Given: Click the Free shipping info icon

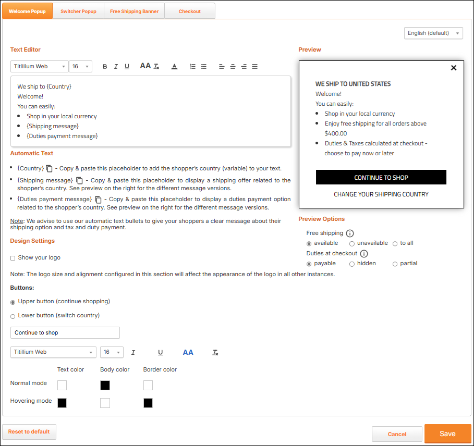Looking at the screenshot, I should point(350,233).
